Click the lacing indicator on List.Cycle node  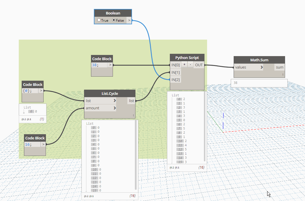point(133,115)
